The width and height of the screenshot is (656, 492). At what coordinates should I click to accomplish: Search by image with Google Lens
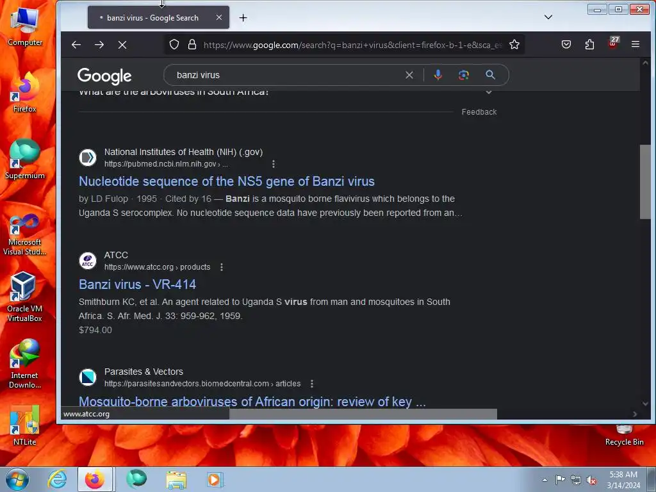pyautogui.click(x=464, y=75)
